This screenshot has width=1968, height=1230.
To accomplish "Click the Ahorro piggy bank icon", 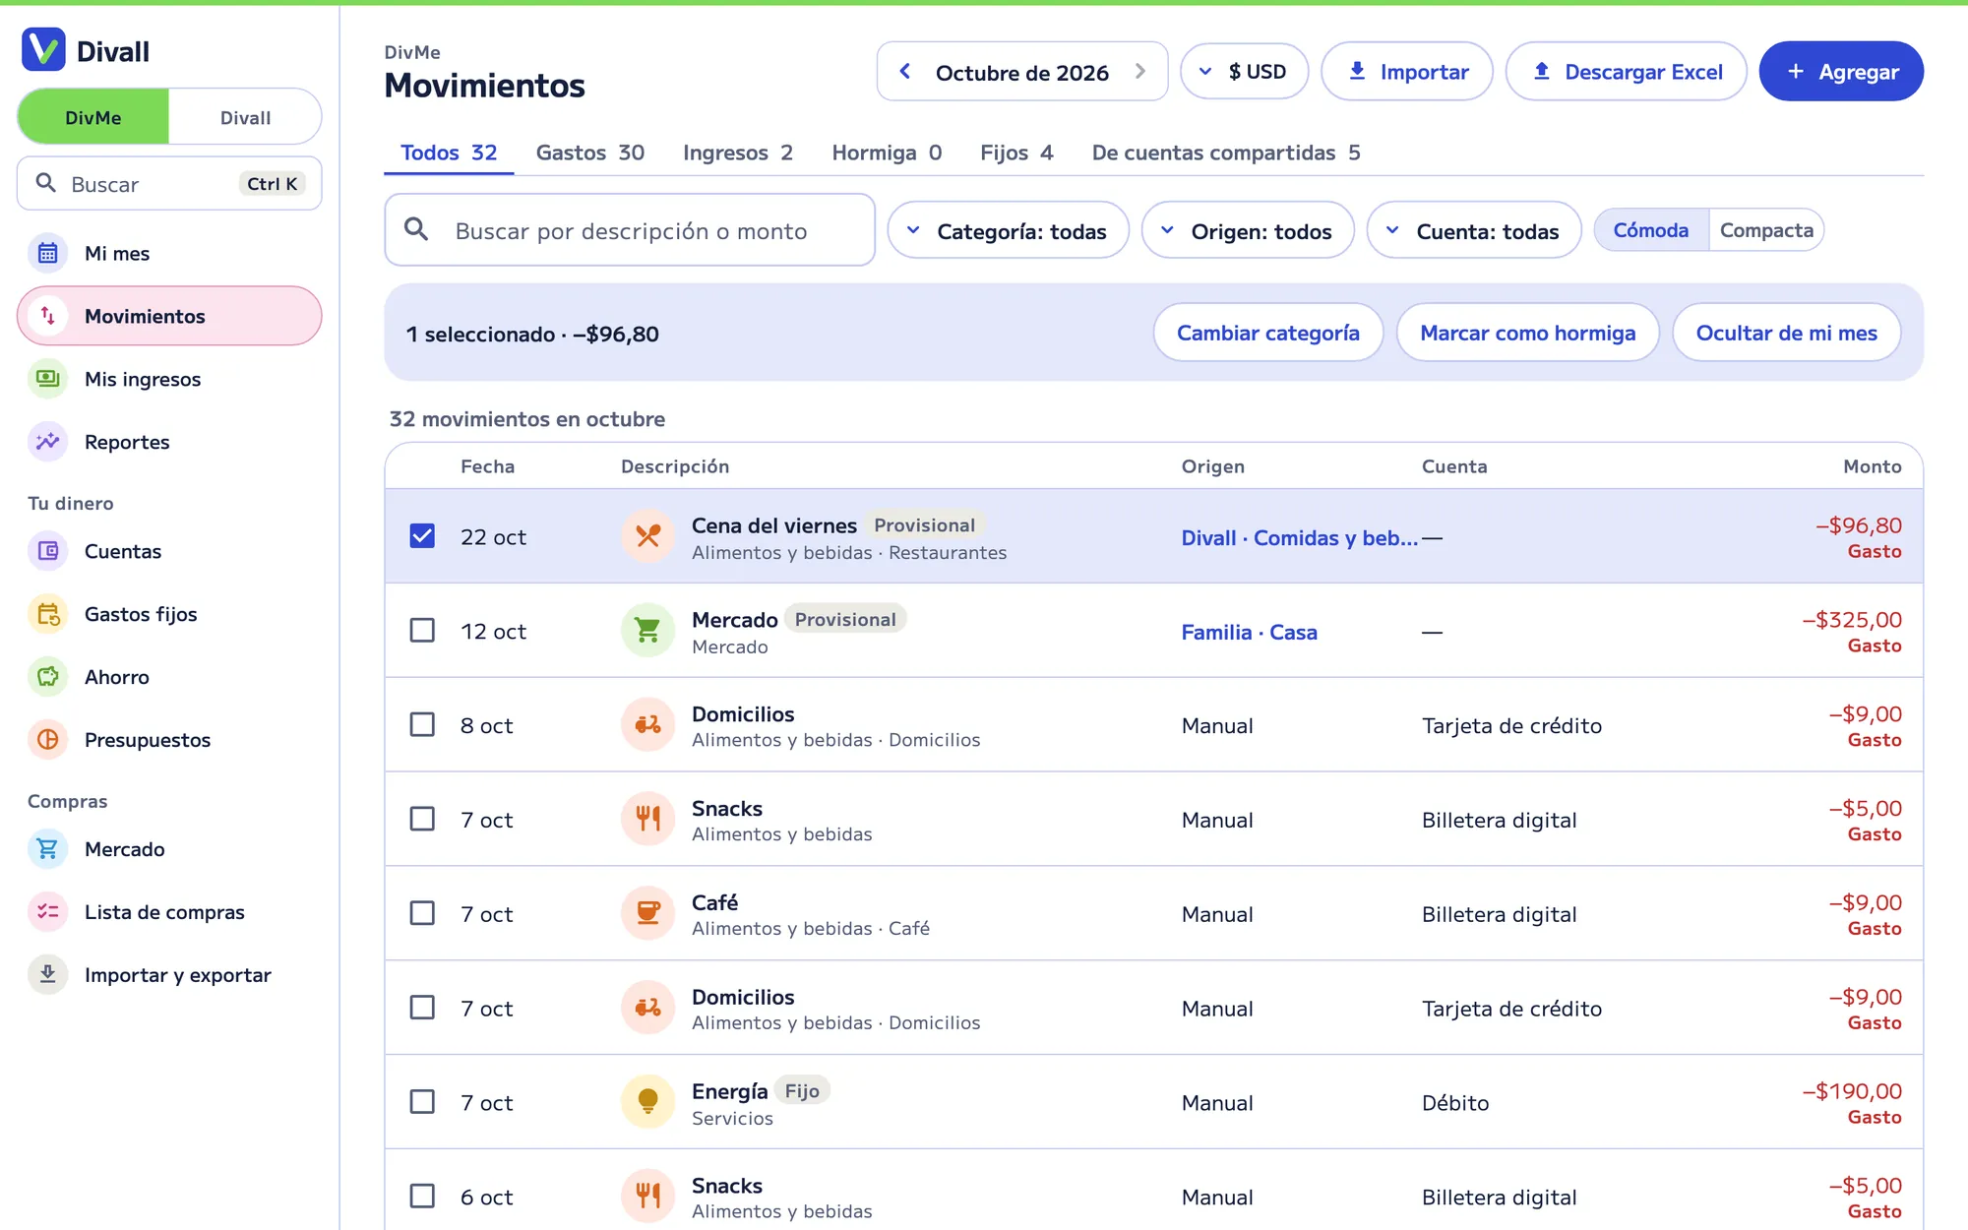I will (47, 677).
